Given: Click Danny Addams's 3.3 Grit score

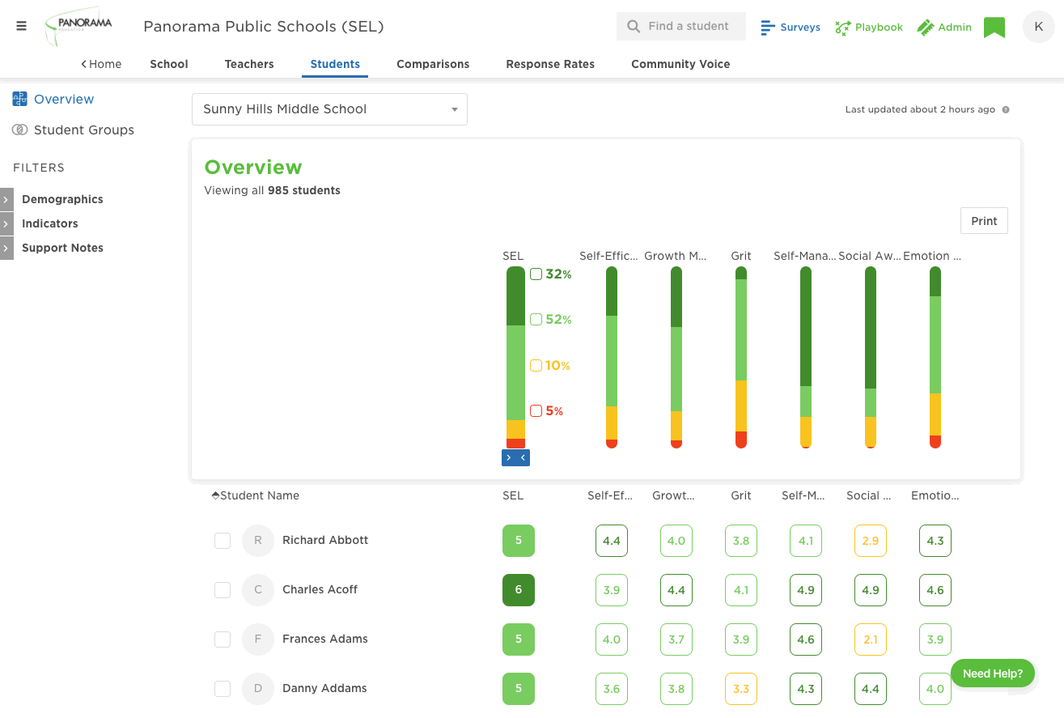Looking at the screenshot, I should (x=741, y=689).
